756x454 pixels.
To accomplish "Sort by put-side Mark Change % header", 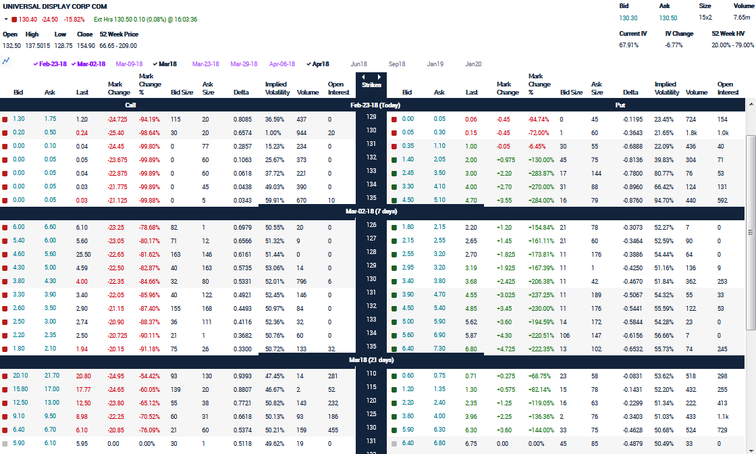I will (539, 84).
